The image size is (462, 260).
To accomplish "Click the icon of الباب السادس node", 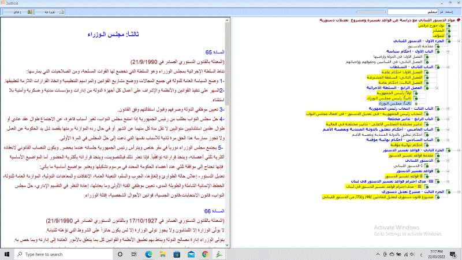I will (x=437, y=140).
